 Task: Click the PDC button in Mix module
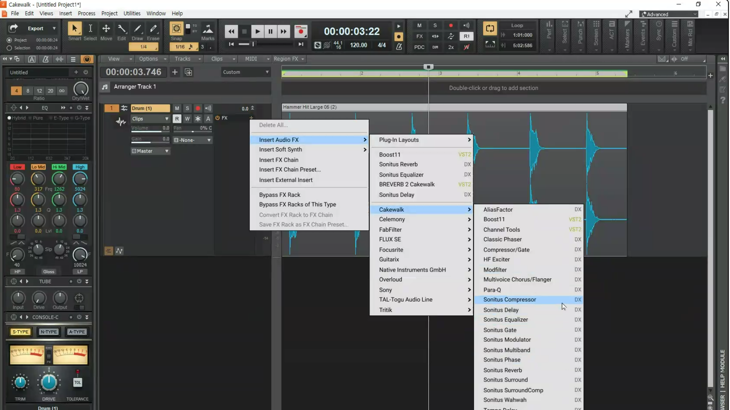[419, 47]
